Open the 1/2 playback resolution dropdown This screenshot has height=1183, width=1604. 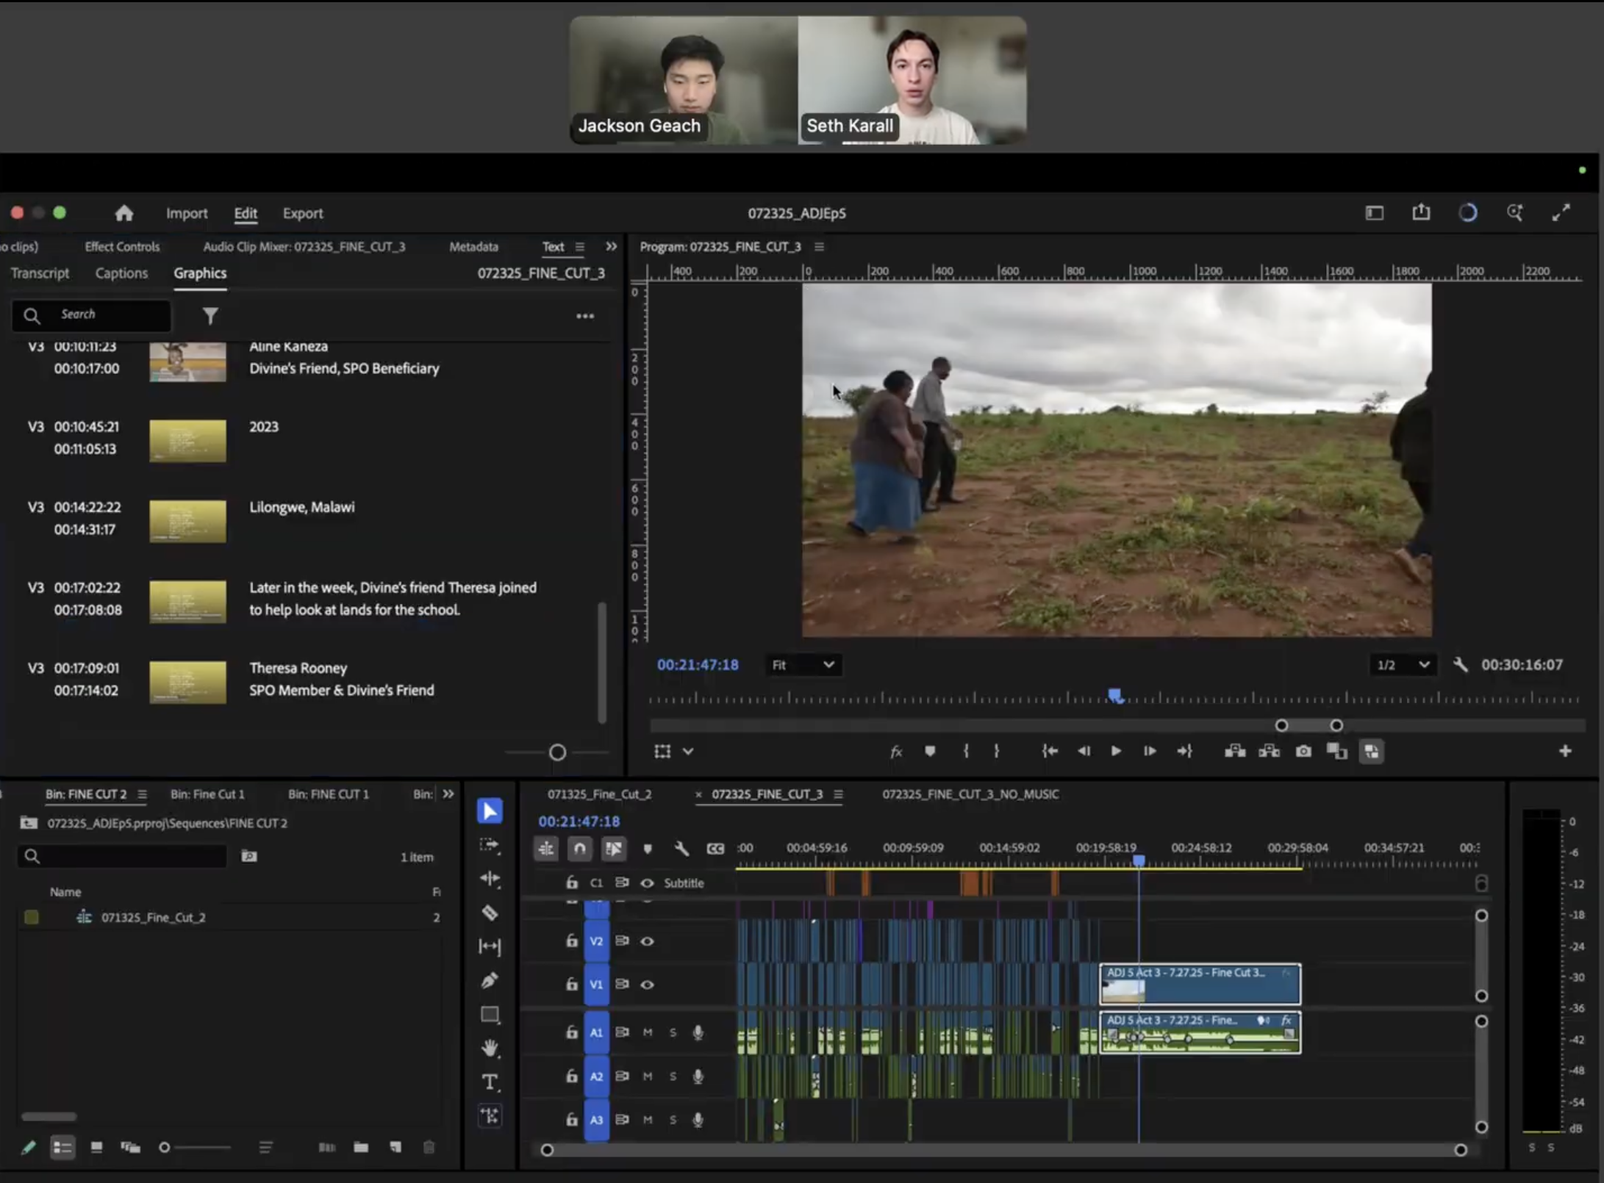[1403, 665]
